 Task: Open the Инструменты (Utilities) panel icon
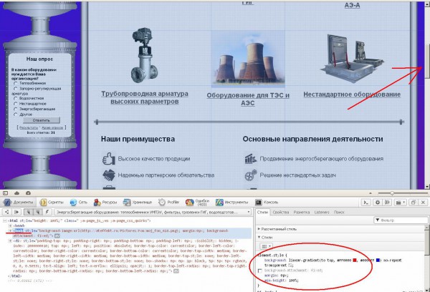click(x=219, y=203)
